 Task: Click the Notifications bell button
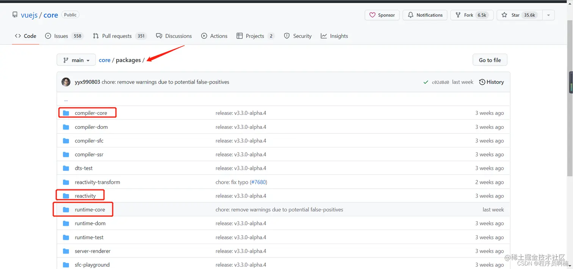point(425,15)
